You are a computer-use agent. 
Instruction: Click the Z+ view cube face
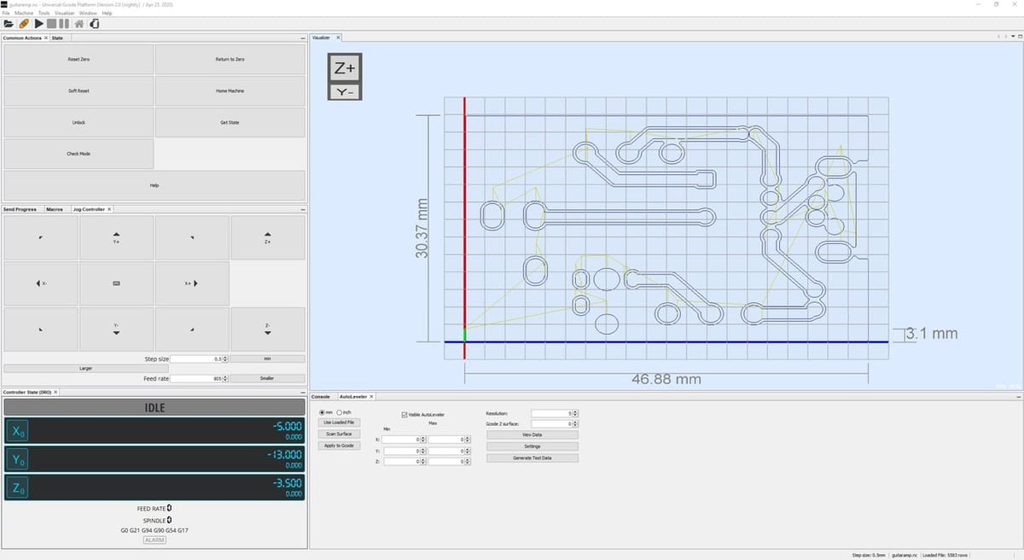point(345,68)
